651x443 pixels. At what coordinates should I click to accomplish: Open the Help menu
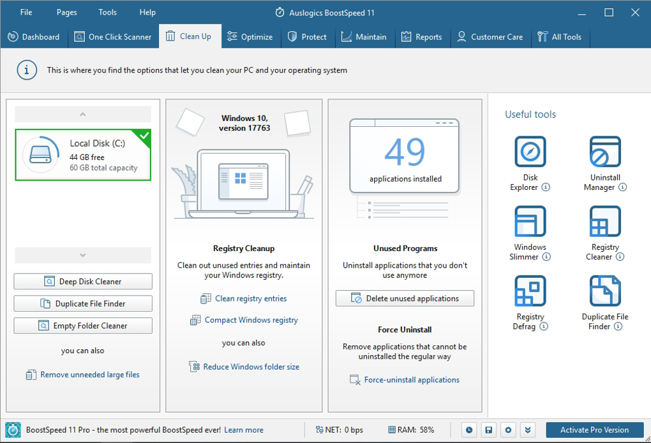click(147, 13)
